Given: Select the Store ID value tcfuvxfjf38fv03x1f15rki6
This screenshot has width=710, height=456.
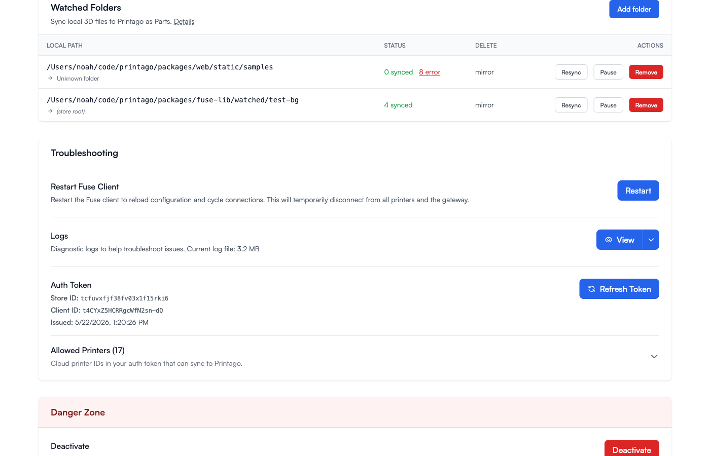Looking at the screenshot, I should [x=124, y=298].
